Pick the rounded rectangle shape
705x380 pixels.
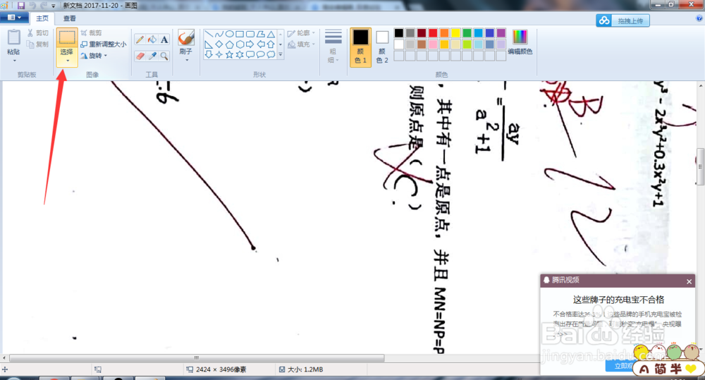250,34
